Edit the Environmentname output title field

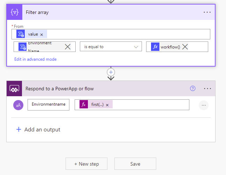48,105
